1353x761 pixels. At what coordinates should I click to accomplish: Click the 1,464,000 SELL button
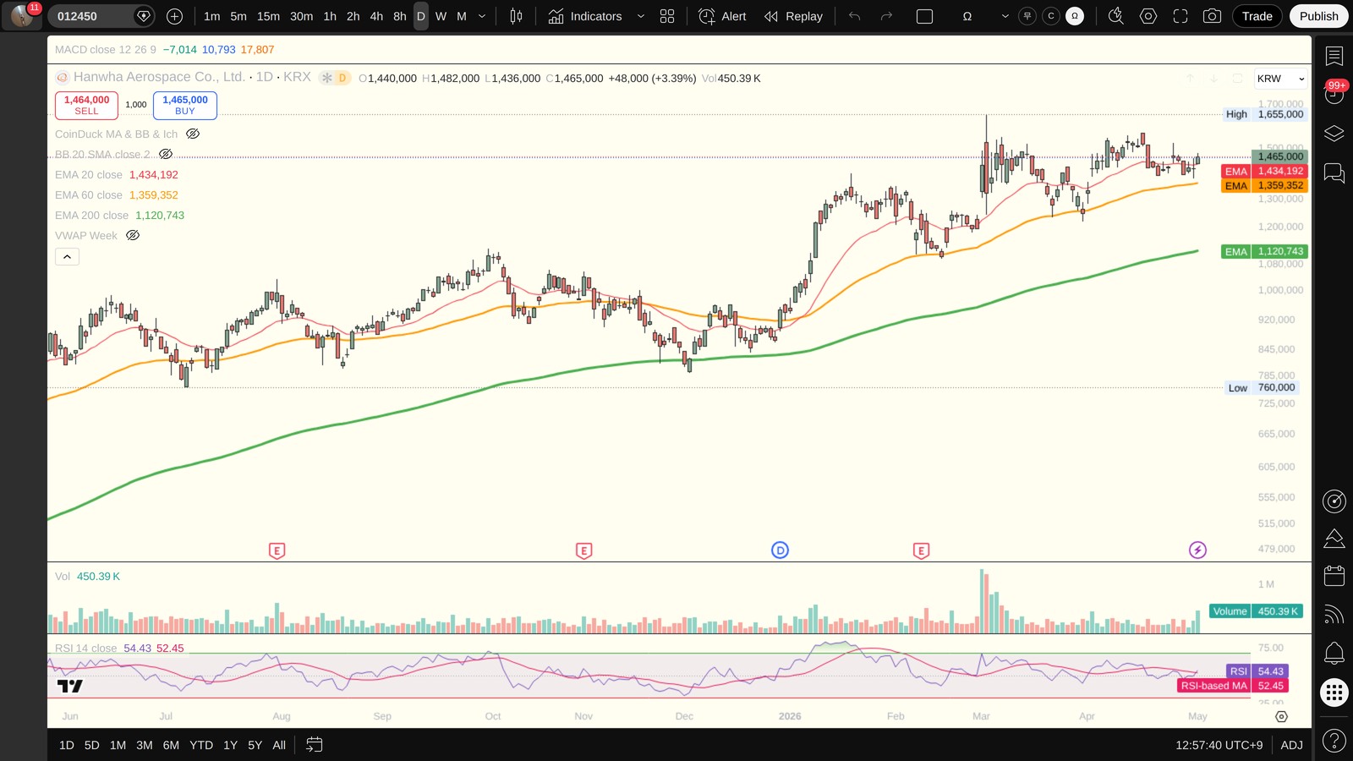coord(86,105)
